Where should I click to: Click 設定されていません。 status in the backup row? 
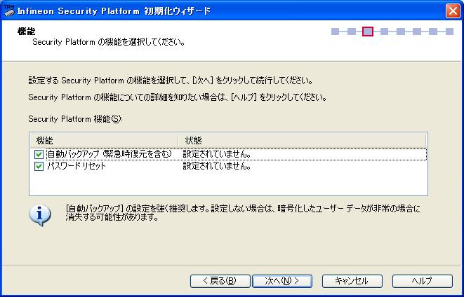(x=217, y=154)
